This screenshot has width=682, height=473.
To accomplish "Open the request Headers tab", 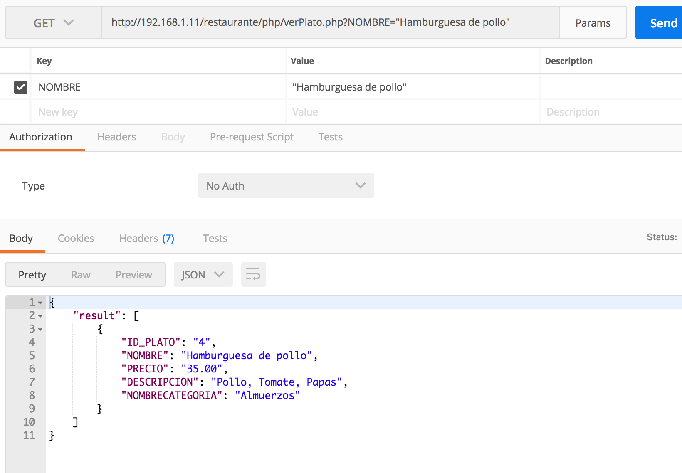I will [117, 137].
